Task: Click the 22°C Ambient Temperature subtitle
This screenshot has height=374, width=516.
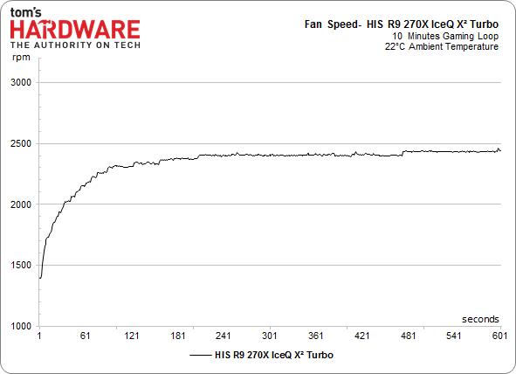Action: pos(442,46)
